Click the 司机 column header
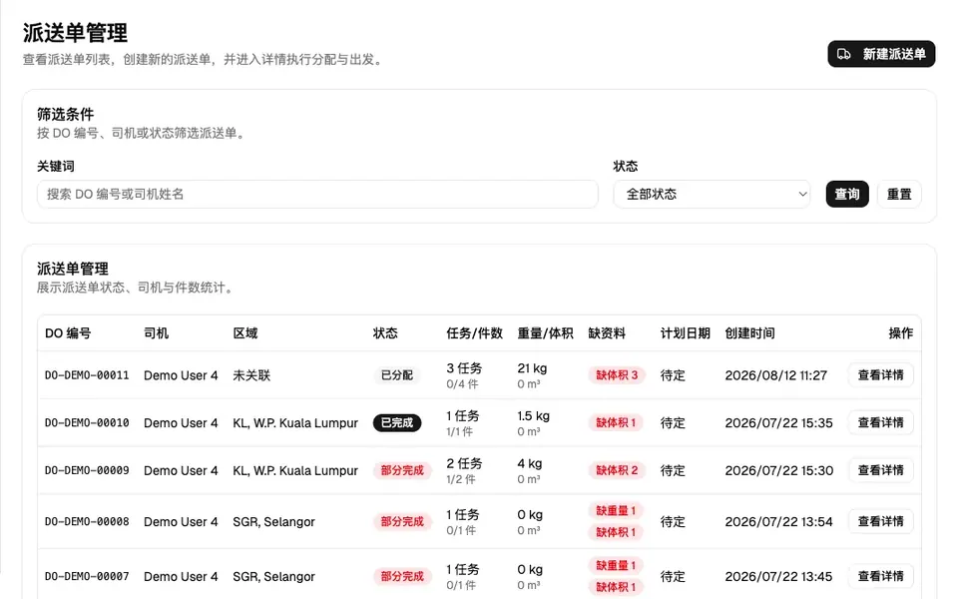 click(156, 333)
